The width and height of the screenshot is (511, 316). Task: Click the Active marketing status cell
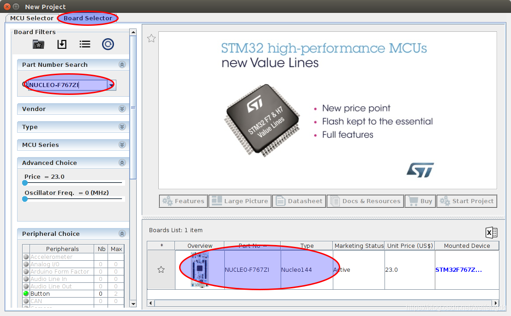(359, 270)
